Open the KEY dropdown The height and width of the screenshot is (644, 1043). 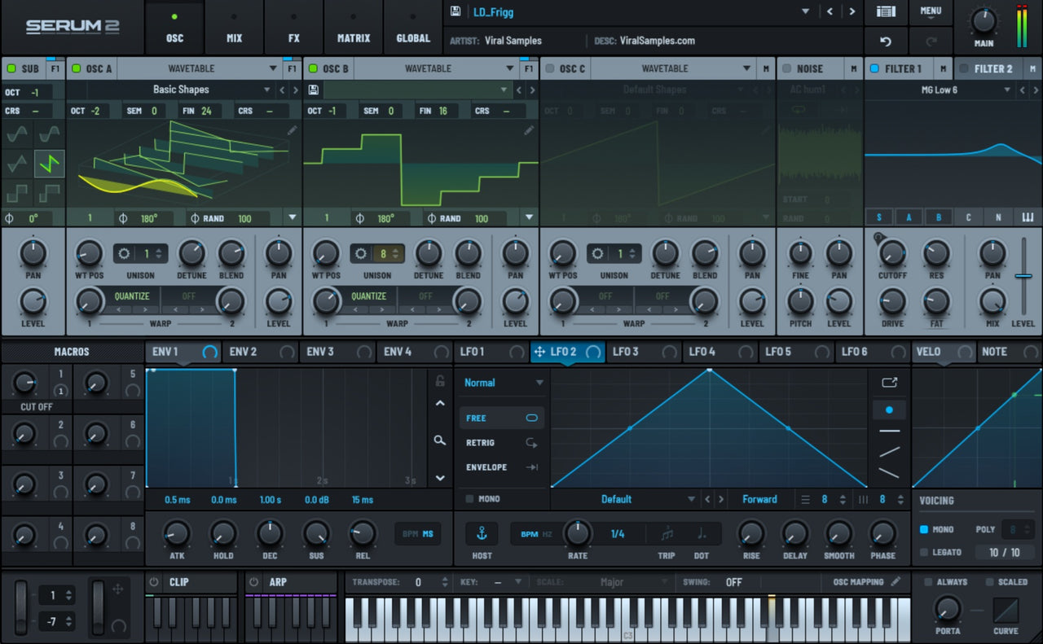[x=518, y=582]
